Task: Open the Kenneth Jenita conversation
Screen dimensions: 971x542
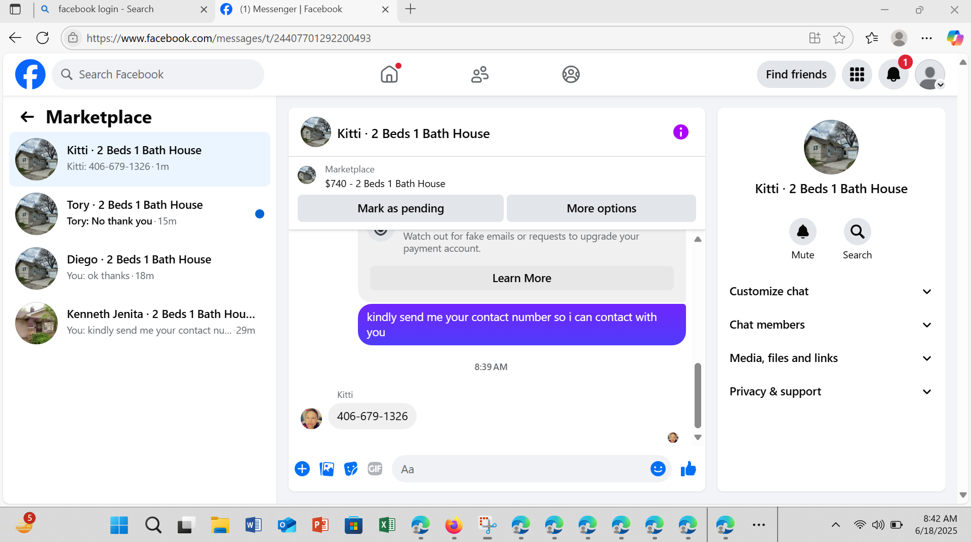Action: [140, 323]
